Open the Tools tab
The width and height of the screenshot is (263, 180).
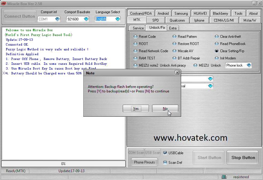coord(238,13)
